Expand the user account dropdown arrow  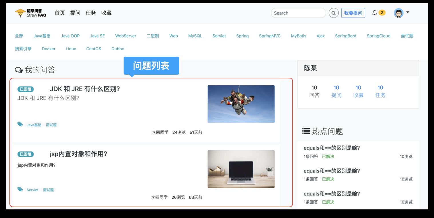[408, 12]
